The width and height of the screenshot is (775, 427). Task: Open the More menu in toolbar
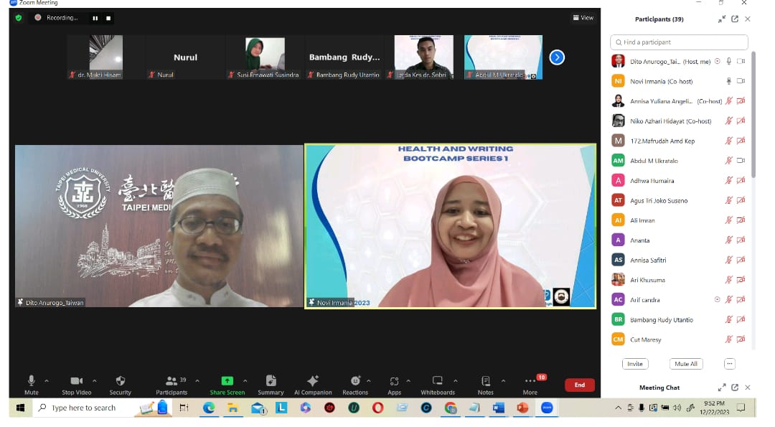pos(530,381)
